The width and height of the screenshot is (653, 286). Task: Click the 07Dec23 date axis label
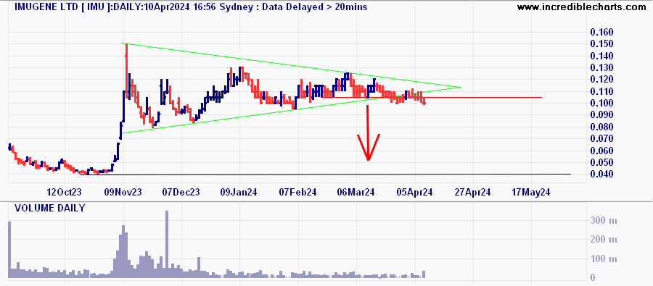(x=181, y=193)
